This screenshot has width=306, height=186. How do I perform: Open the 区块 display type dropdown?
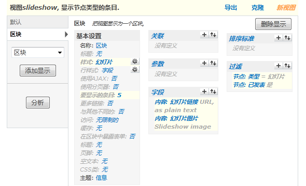tap(38, 53)
